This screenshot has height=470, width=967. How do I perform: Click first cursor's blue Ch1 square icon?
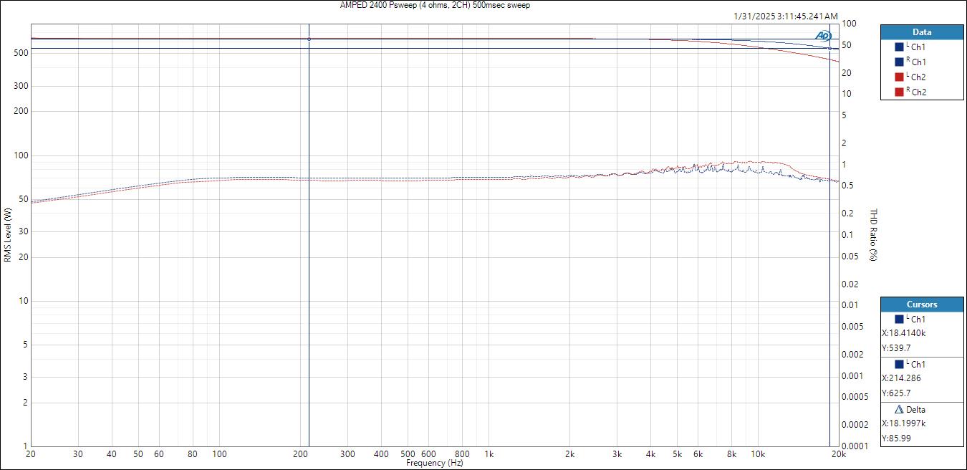click(899, 320)
